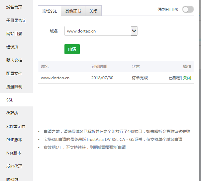Viewport: 201px width, 181px height.
Task: Toggle the 强制HTTPS switch
Action: tap(188, 10)
